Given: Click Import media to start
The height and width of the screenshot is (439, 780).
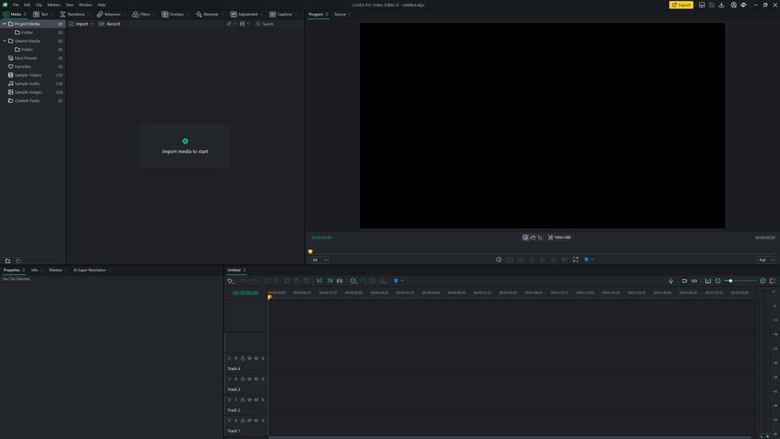Looking at the screenshot, I should point(185,146).
